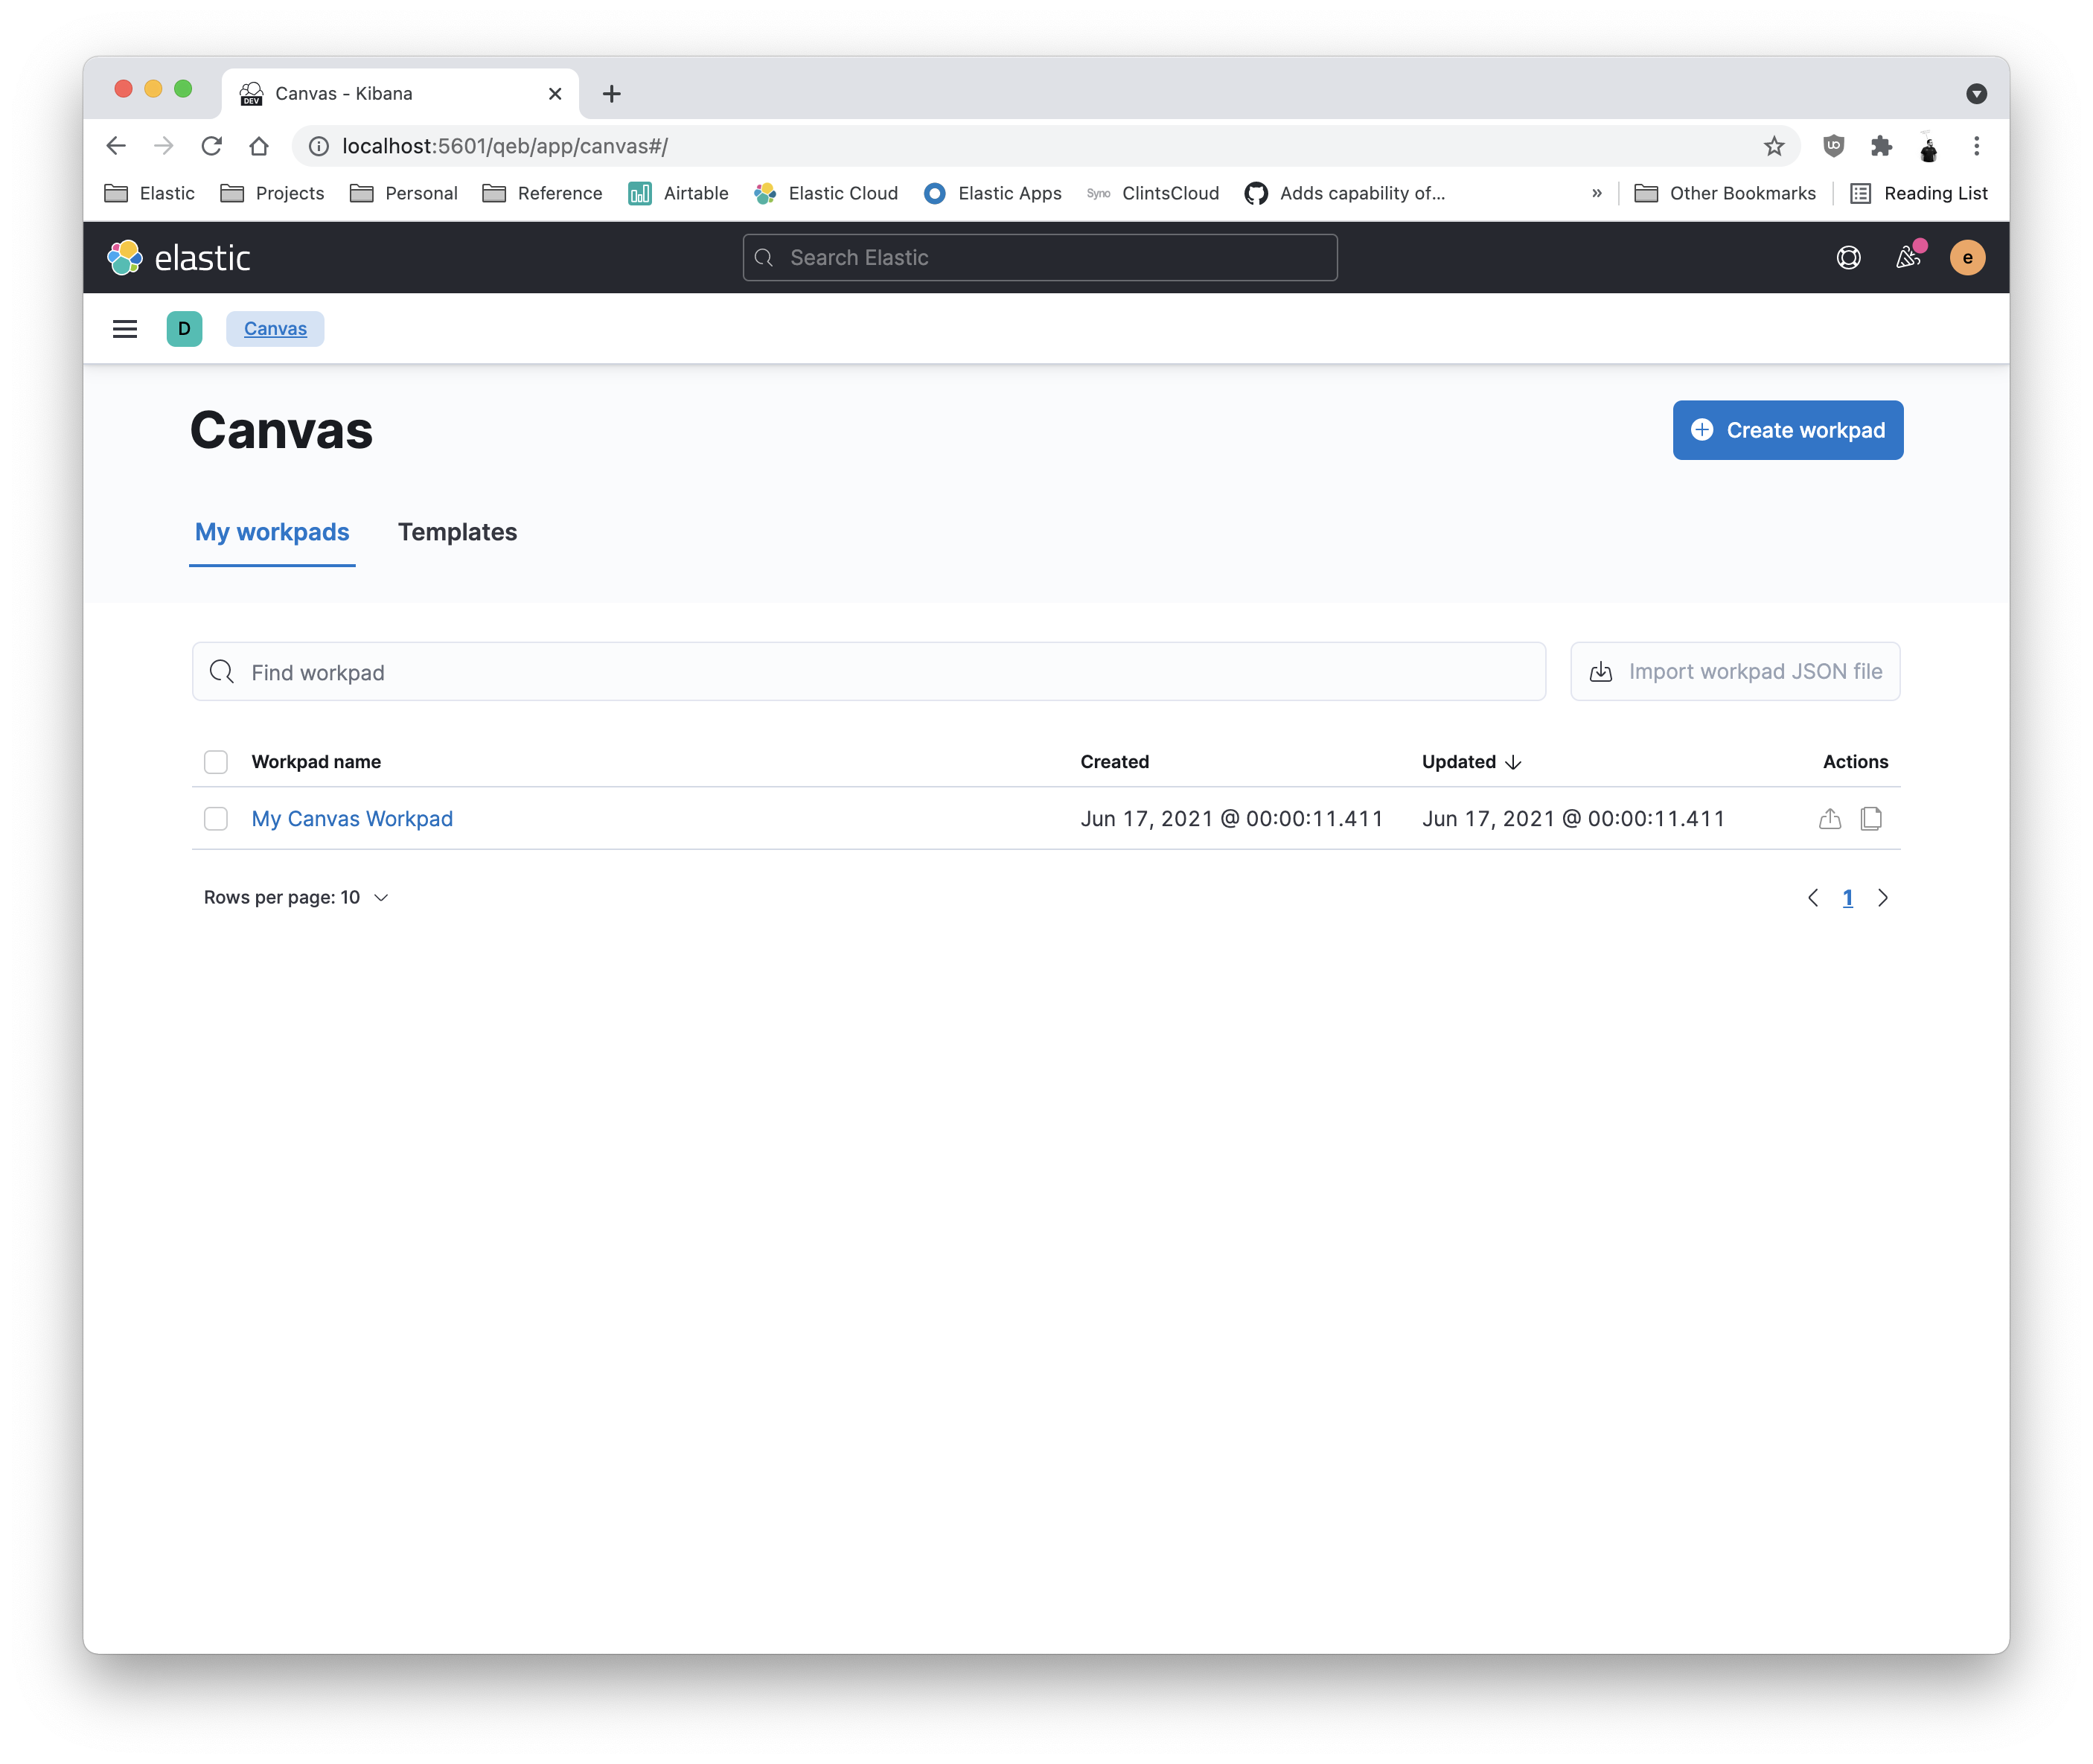Select My Canvas Workpad checkbox
Screen dimensions: 2093x1764
pyautogui.click(x=216, y=819)
